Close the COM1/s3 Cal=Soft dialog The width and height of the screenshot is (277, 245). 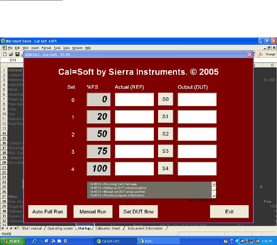tap(249, 54)
